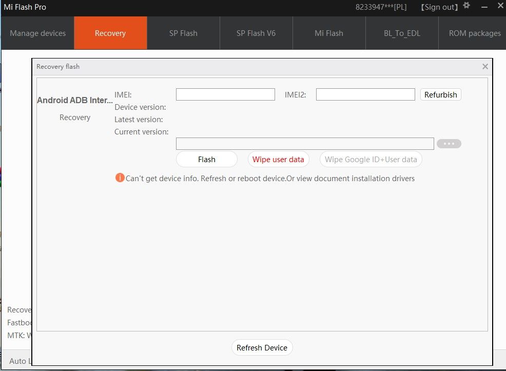Viewport: 506px width, 371px height.
Task: Select the Recovery tab
Action: click(110, 33)
